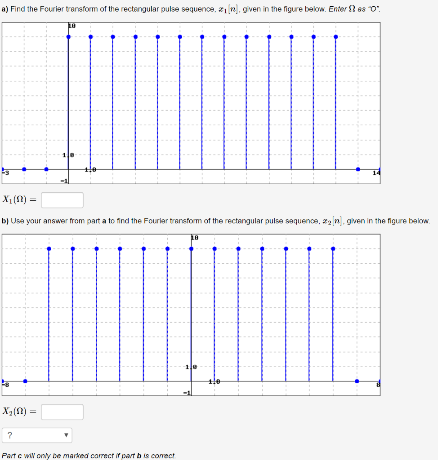Expand the unanswered part c selector
Screen dimensions: 438x460
tap(37, 435)
